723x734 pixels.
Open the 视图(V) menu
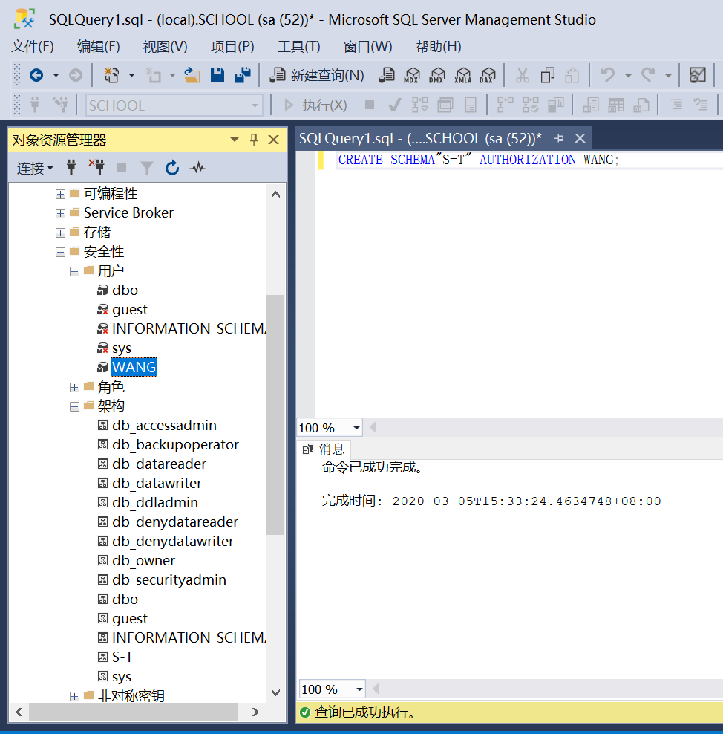(x=165, y=46)
